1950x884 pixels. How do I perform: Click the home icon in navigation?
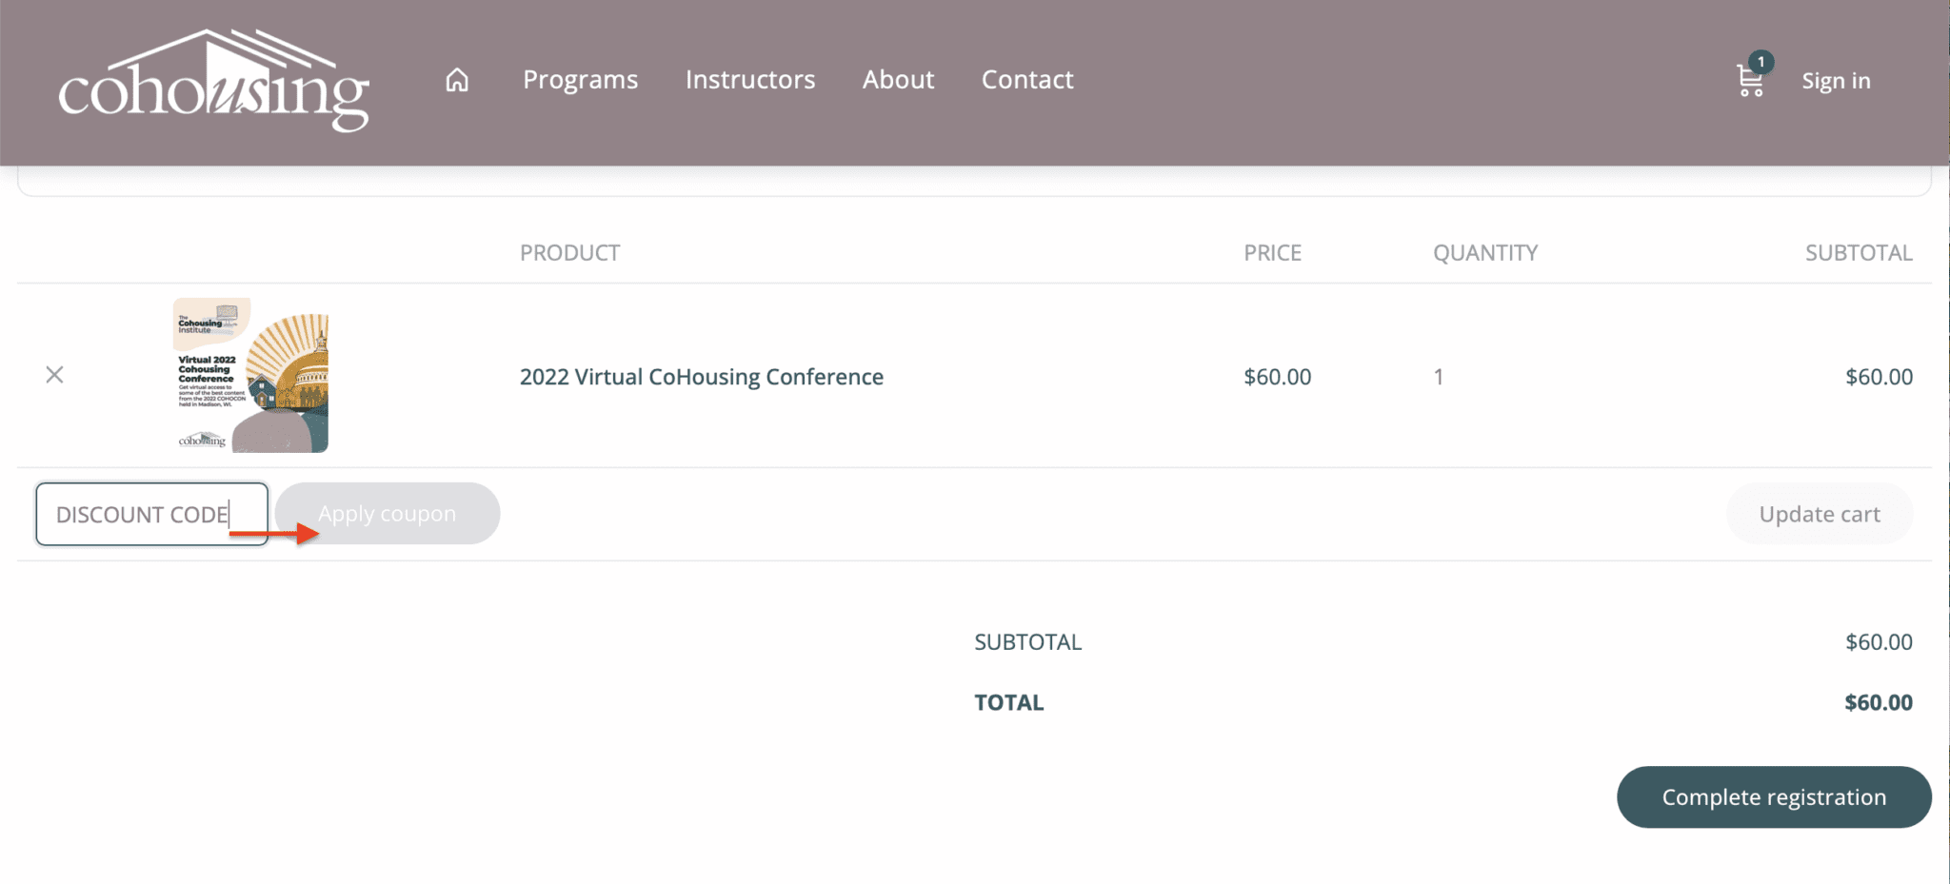click(x=457, y=80)
